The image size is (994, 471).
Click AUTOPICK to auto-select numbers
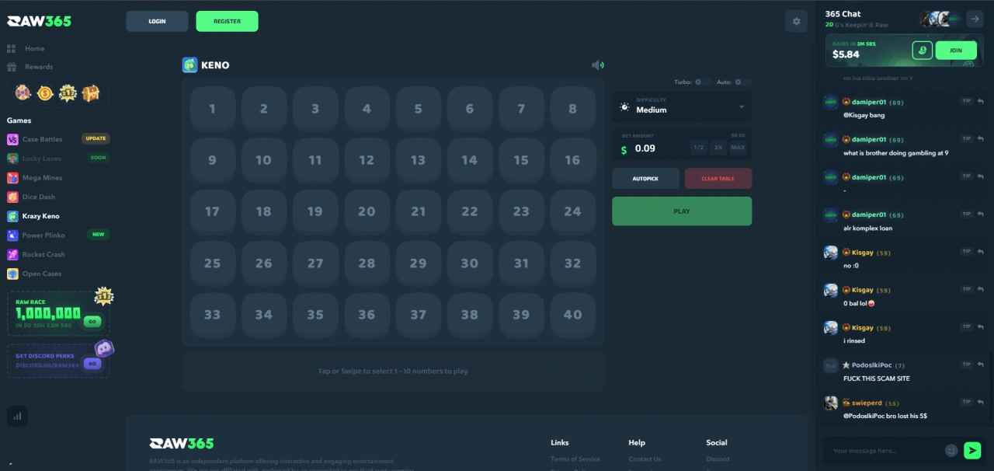(x=645, y=179)
